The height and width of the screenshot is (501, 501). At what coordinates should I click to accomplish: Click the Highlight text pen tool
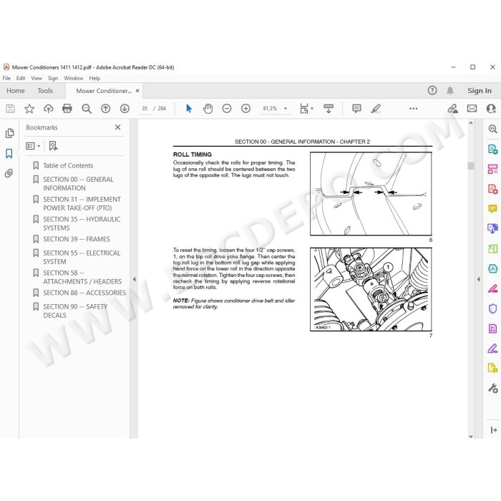click(x=376, y=109)
